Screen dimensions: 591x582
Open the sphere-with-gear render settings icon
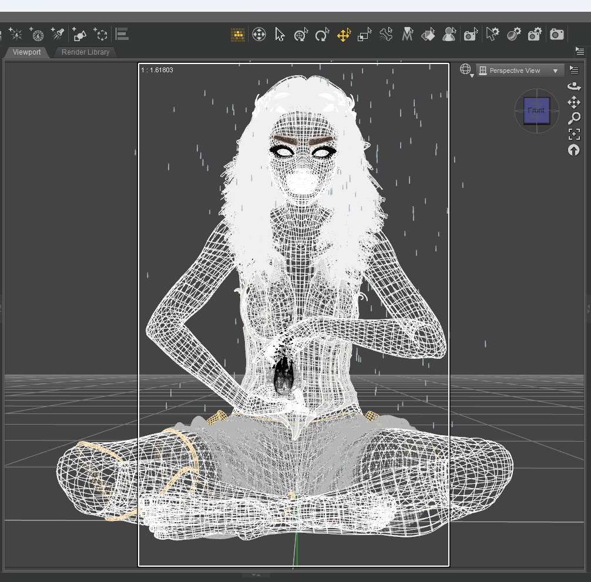[x=513, y=34]
